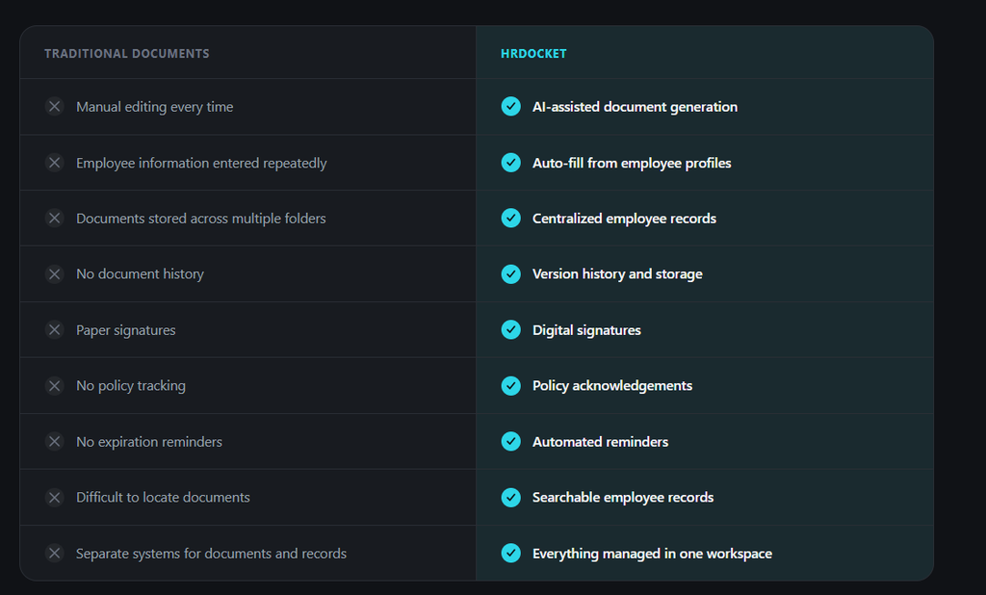Click the X icon beside Separate systems for documents
Image resolution: width=986 pixels, height=595 pixels.
click(x=55, y=553)
